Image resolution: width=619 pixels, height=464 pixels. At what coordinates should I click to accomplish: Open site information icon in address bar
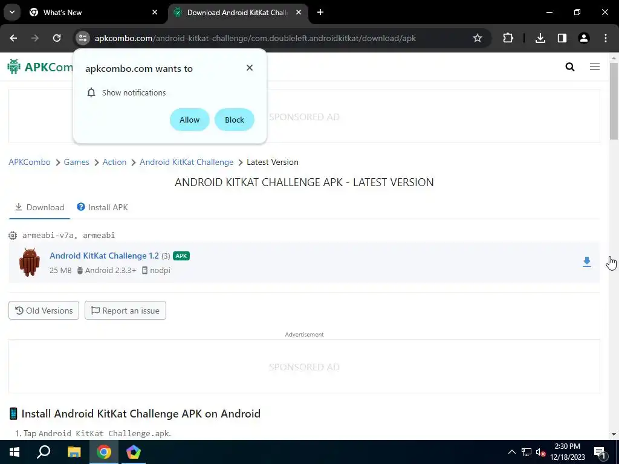83,38
